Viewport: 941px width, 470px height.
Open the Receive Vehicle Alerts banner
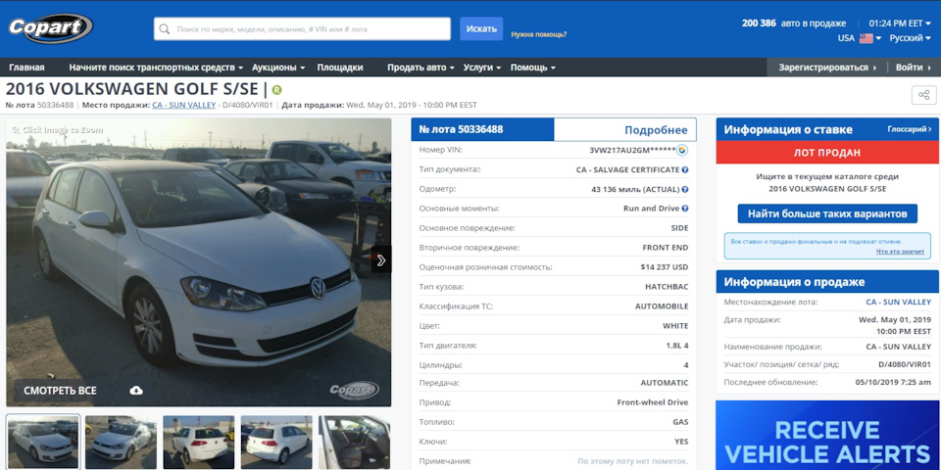(827, 435)
